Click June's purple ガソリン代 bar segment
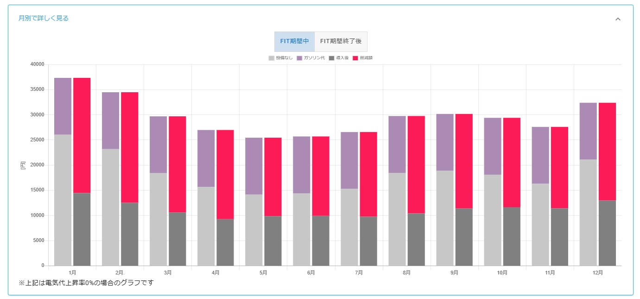 click(x=301, y=165)
